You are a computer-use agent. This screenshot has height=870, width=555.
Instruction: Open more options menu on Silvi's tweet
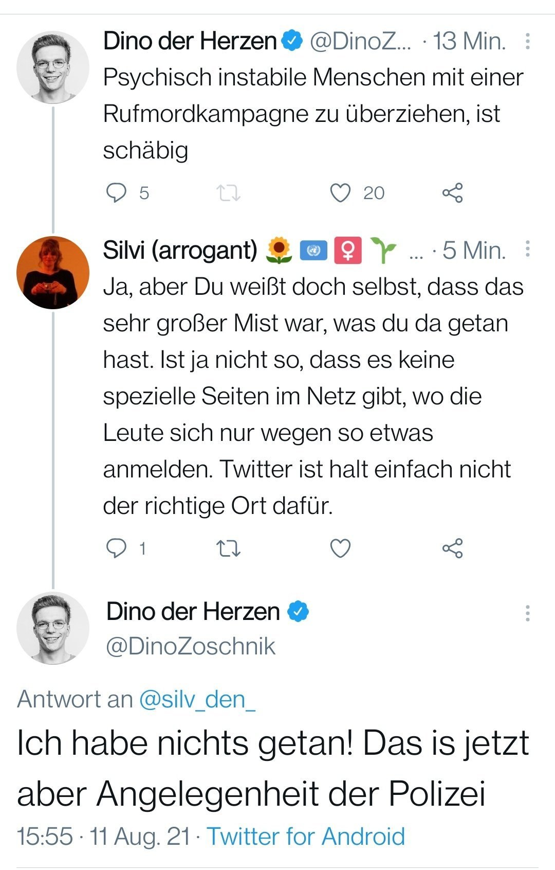coord(527,250)
